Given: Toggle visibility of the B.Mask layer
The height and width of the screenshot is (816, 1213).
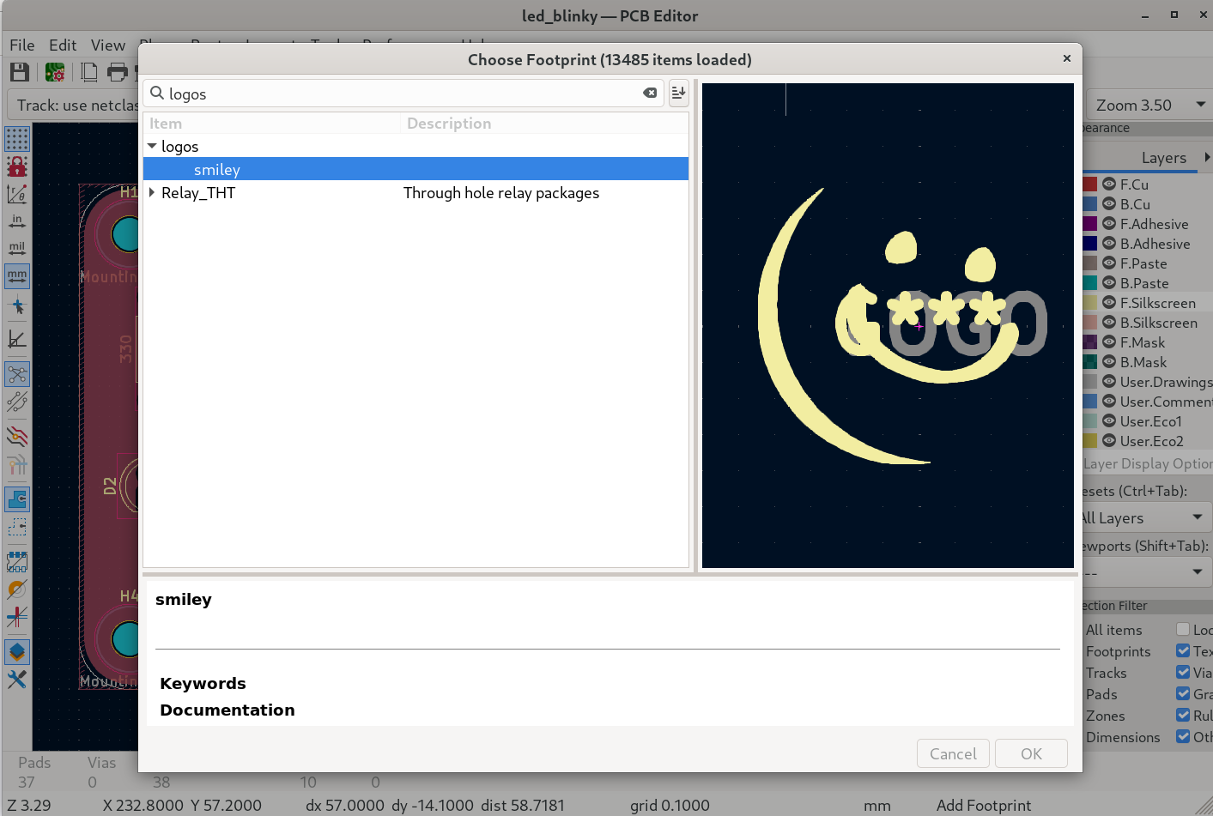Looking at the screenshot, I should [x=1109, y=362].
